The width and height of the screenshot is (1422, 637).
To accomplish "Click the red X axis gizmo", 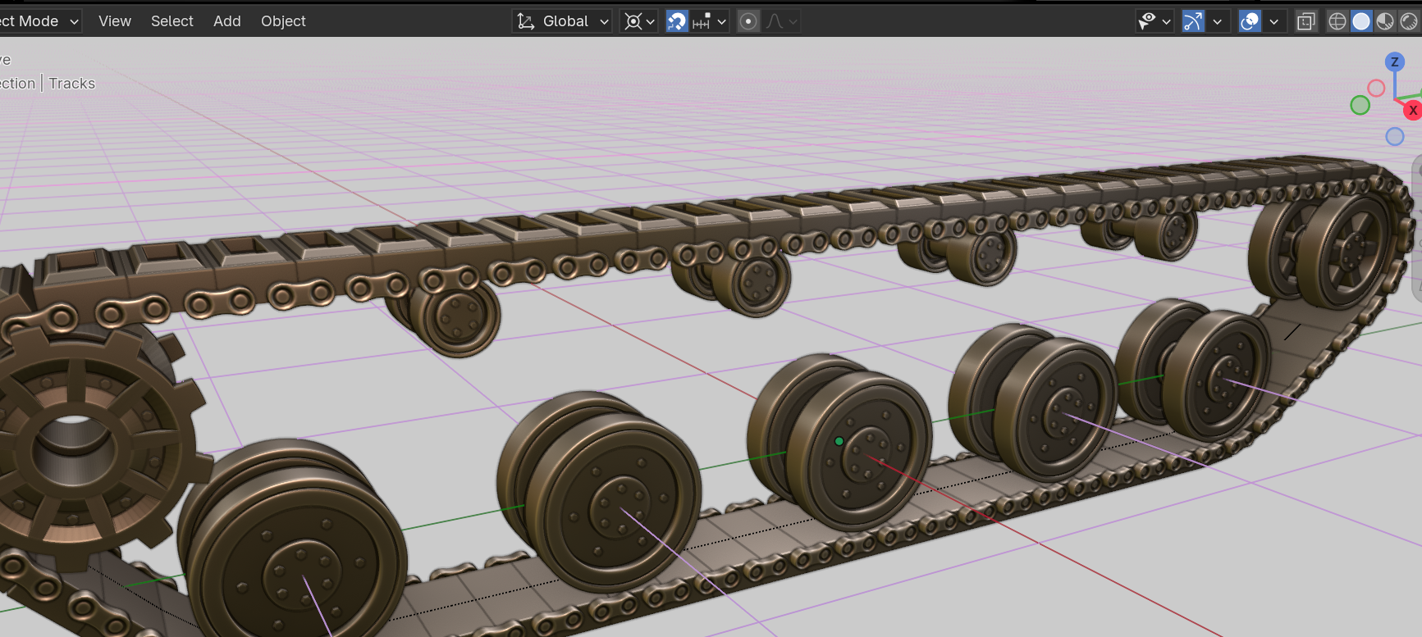I will tap(1413, 110).
